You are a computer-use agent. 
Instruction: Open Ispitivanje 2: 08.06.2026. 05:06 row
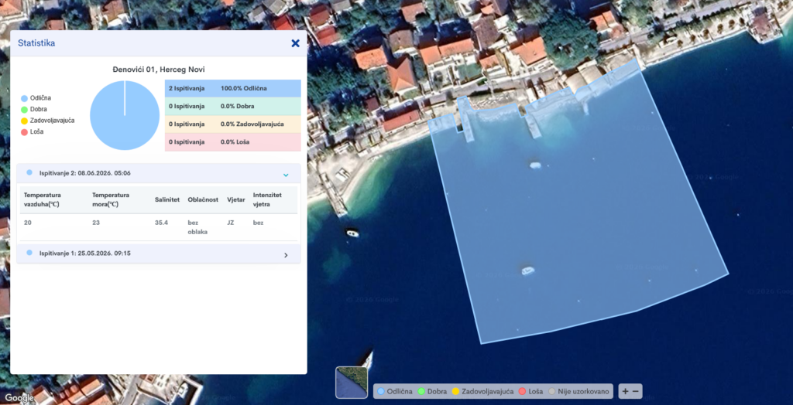(159, 173)
